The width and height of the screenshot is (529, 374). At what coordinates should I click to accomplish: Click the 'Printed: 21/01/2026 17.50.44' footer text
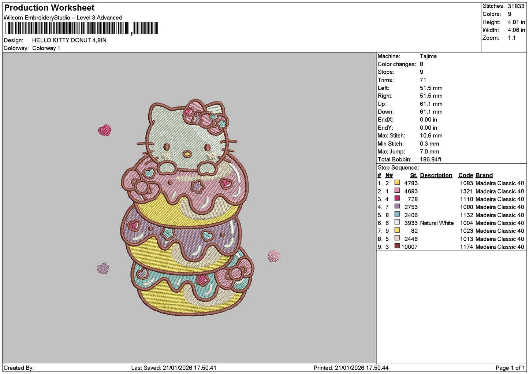pyautogui.click(x=351, y=368)
